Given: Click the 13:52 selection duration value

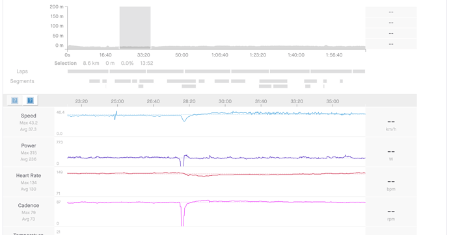Looking at the screenshot, I should tap(146, 63).
